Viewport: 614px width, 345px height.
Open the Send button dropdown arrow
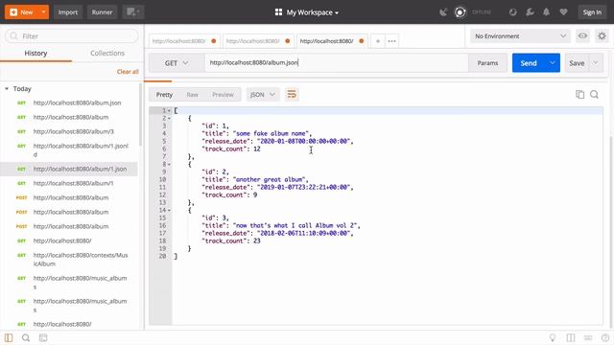click(x=553, y=63)
